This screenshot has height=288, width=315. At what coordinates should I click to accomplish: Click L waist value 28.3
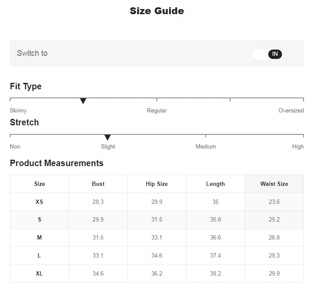point(274,256)
